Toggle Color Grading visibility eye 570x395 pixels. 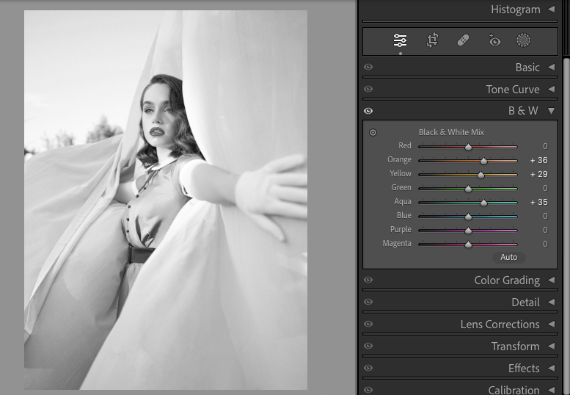368,280
